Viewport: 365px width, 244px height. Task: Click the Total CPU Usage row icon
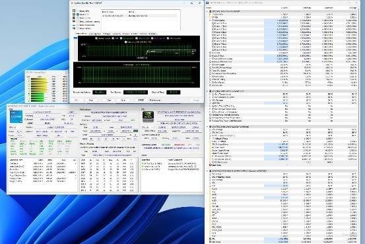point(210,71)
